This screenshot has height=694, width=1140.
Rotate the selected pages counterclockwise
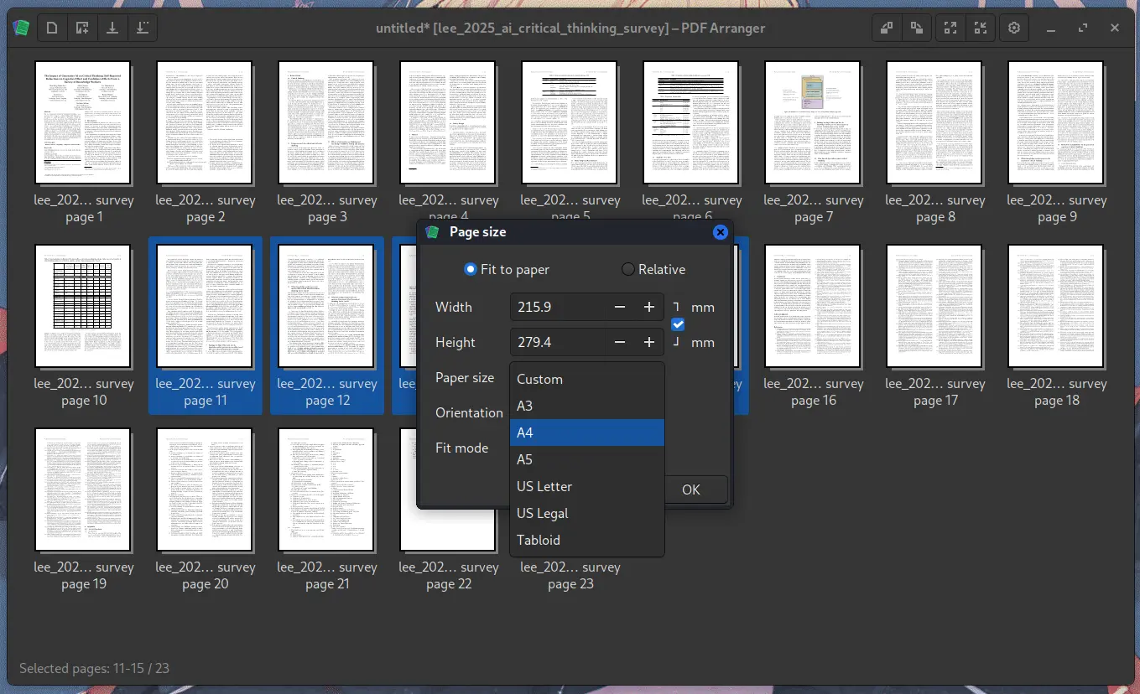point(886,28)
